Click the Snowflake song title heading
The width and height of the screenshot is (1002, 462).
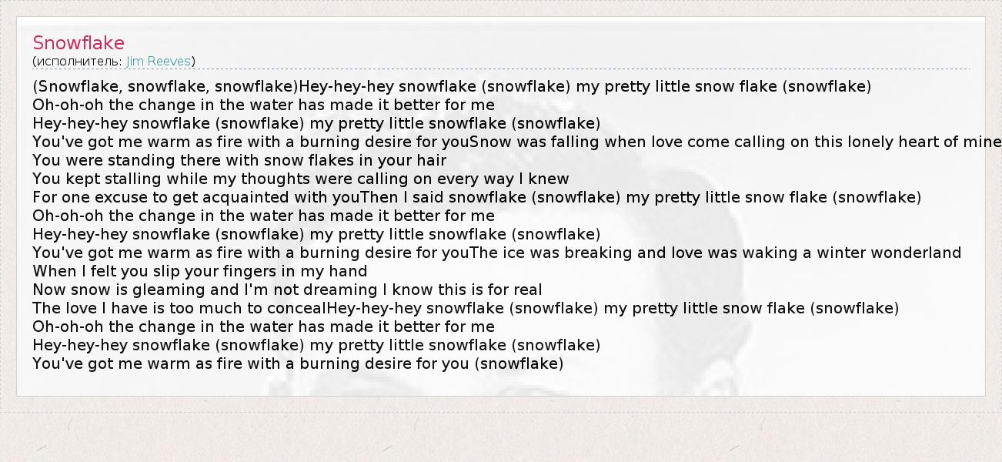point(78,43)
